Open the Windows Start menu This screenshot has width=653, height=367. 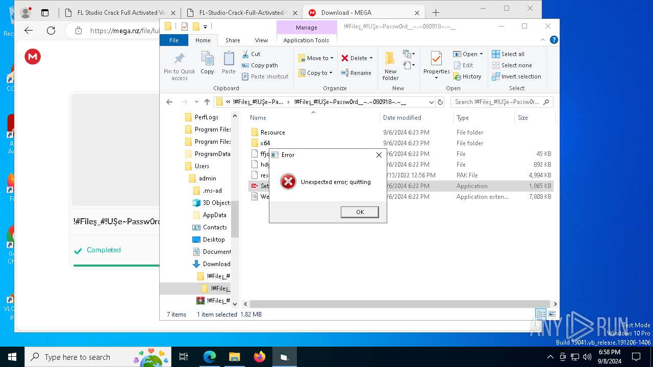(x=12, y=357)
